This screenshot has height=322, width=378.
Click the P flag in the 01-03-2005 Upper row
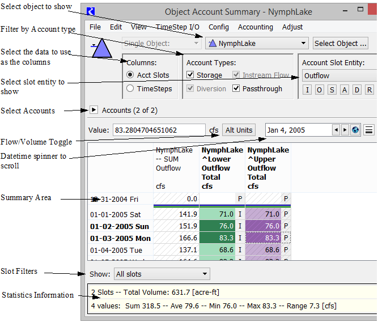point(286,238)
